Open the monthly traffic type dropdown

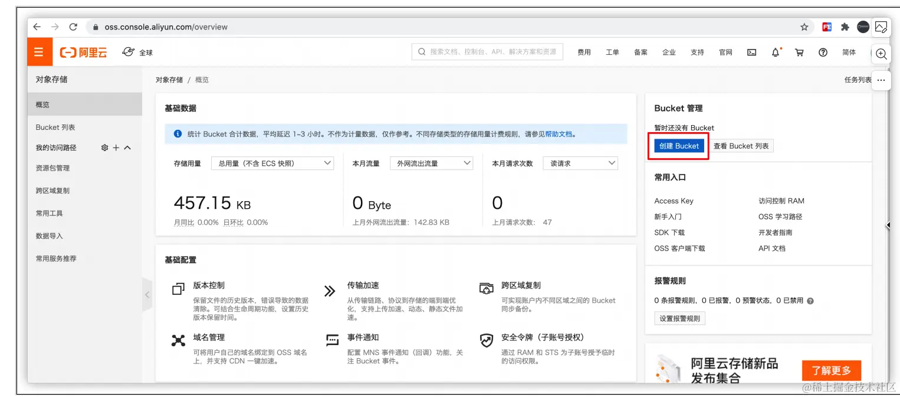click(431, 163)
